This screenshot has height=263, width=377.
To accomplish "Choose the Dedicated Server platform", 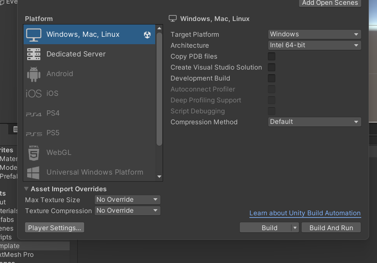I will tap(89, 54).
